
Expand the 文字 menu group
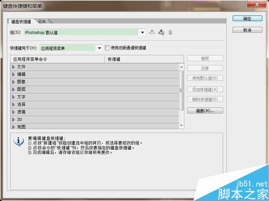click(13, 97)
